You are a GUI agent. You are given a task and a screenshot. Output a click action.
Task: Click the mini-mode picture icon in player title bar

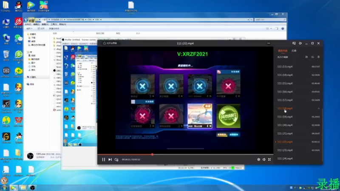[294, 43]
